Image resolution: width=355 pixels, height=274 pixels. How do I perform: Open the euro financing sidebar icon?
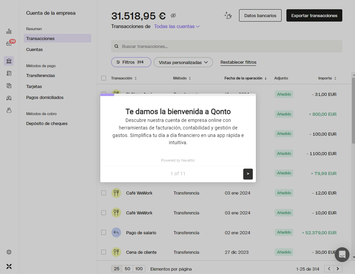[x=9, y=98]
